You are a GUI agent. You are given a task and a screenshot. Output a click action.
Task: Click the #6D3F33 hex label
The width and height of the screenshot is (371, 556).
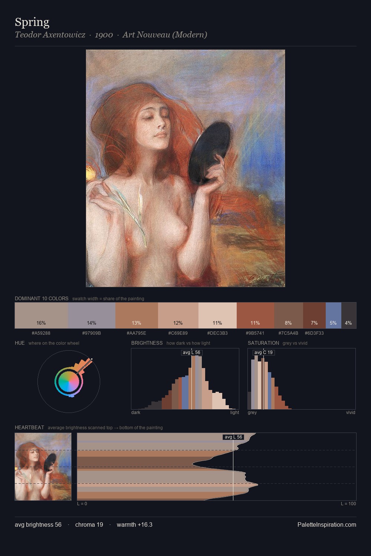pos(314,333)
